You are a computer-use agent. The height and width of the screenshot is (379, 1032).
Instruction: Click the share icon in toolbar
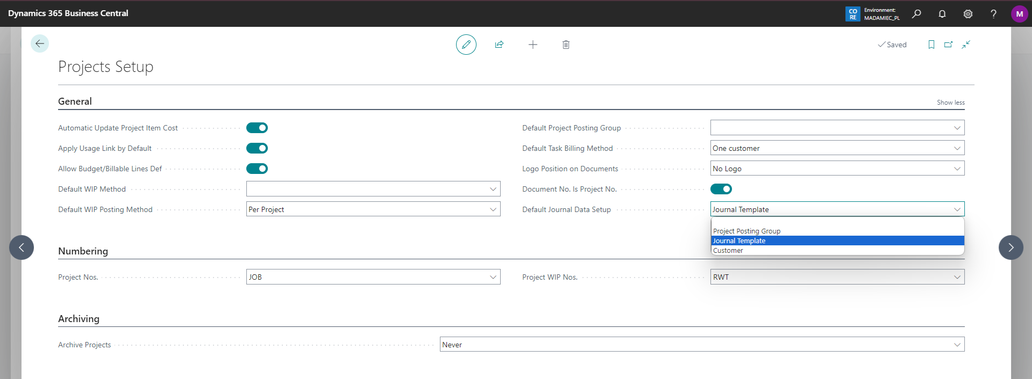point(499,45)
